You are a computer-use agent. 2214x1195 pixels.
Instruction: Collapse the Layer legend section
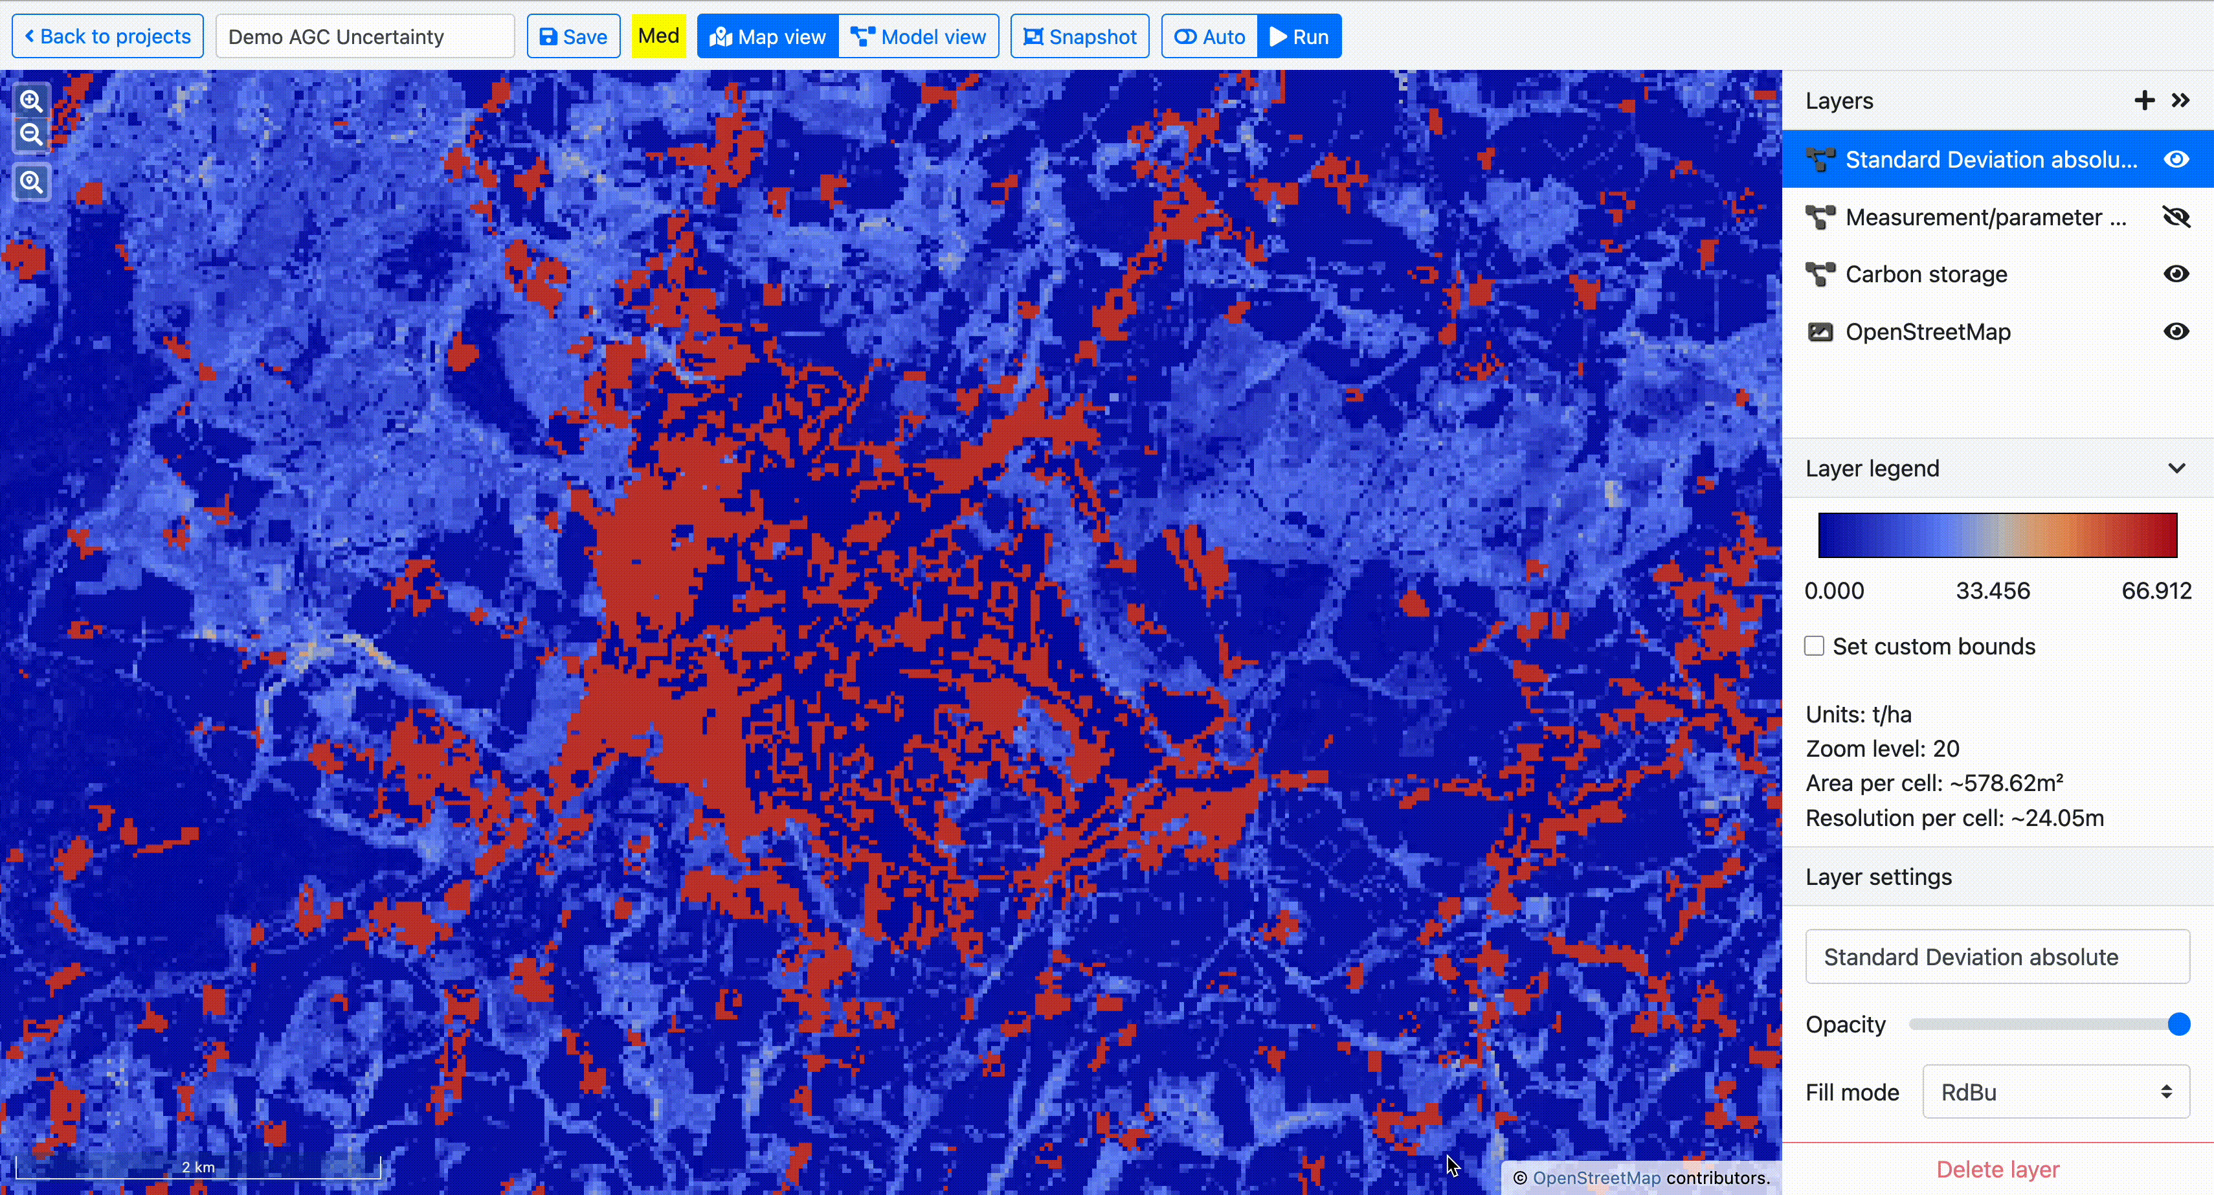coord(2176,469)
